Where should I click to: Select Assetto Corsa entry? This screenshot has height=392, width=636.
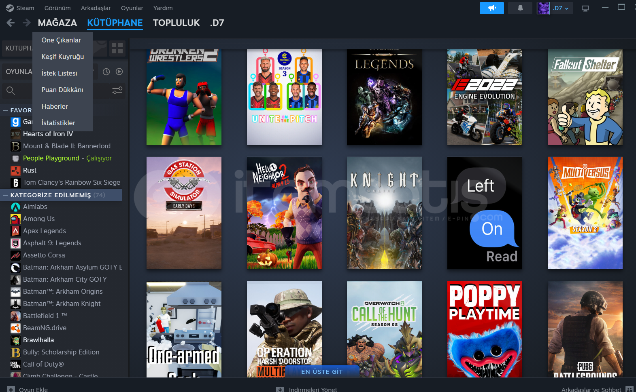[x=44, y=255]
